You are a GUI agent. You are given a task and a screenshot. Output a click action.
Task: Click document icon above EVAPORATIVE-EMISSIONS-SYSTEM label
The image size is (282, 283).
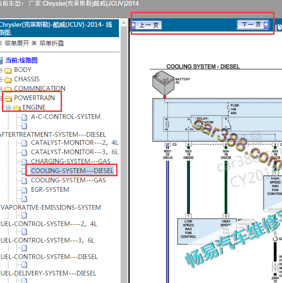coord(24,199)
